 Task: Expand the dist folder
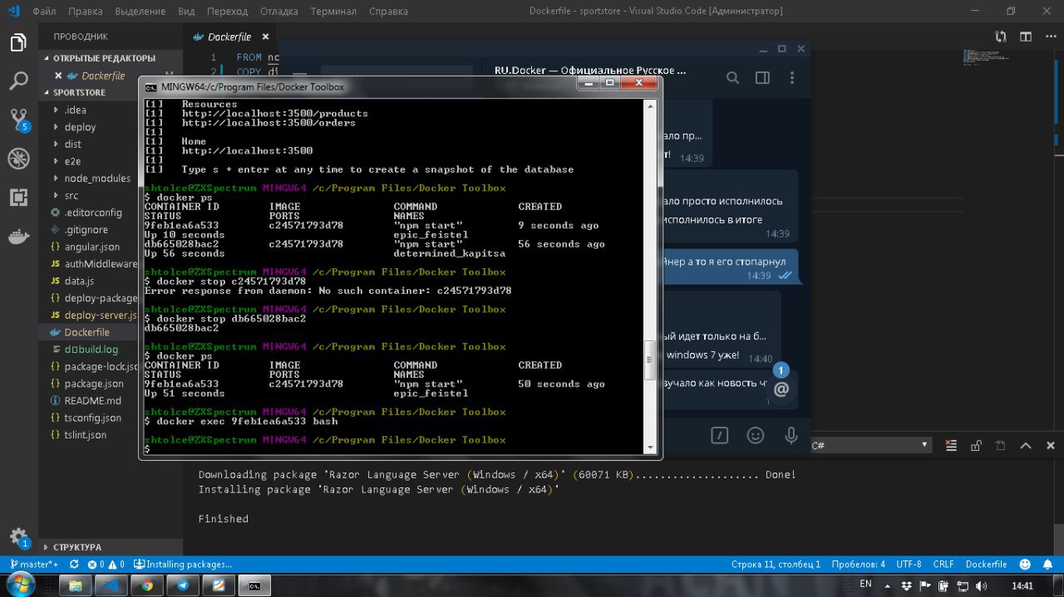(73, 144)
